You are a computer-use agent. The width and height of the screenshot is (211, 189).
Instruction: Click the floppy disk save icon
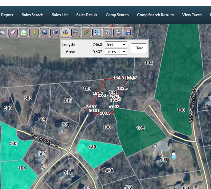tap(128, 32)
